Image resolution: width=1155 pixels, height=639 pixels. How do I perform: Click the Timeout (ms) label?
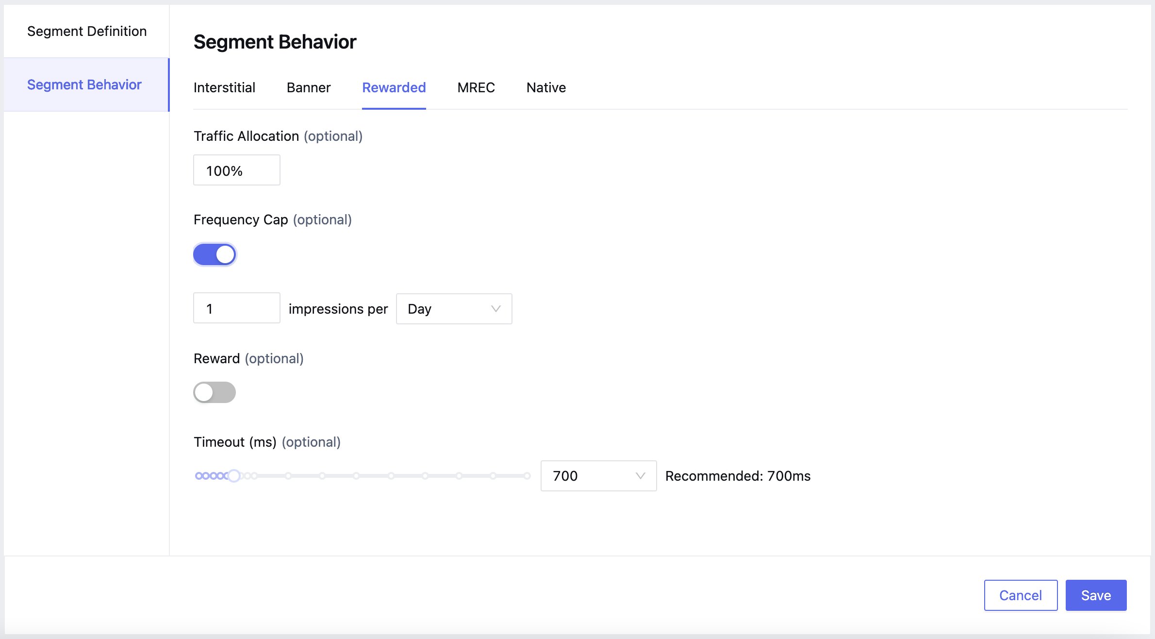(x=267, y=442)
